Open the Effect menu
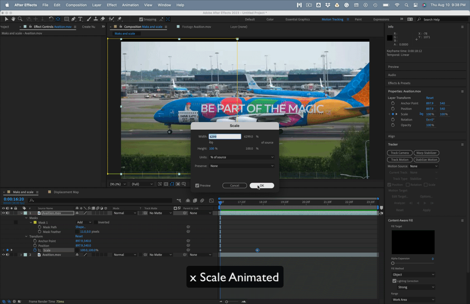Viewport: 470px width, 304px height. [112, 5]
